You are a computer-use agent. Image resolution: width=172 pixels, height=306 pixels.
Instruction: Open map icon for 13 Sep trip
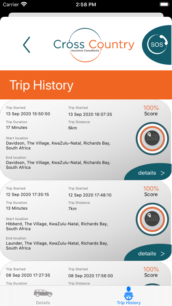click(x=152, y=138)
